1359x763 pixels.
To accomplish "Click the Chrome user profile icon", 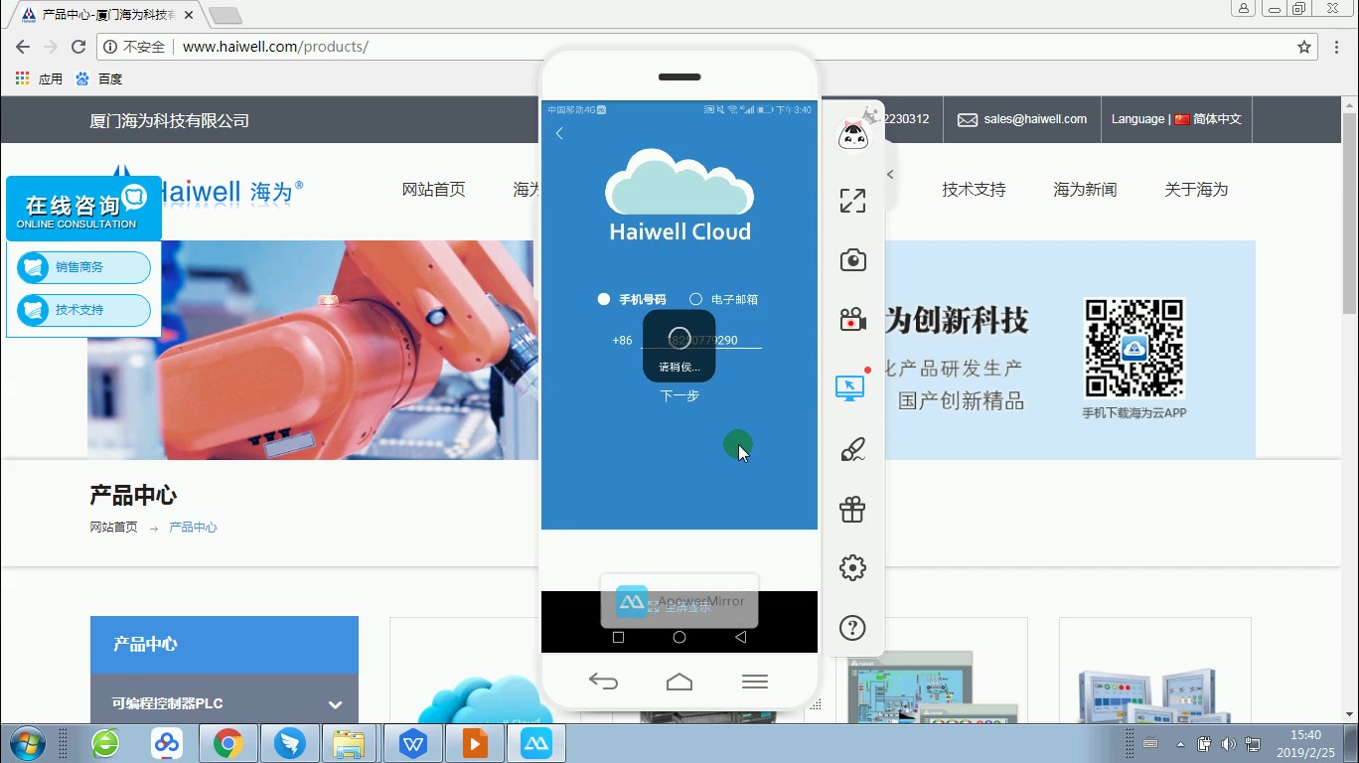I will coord(1243,9).
